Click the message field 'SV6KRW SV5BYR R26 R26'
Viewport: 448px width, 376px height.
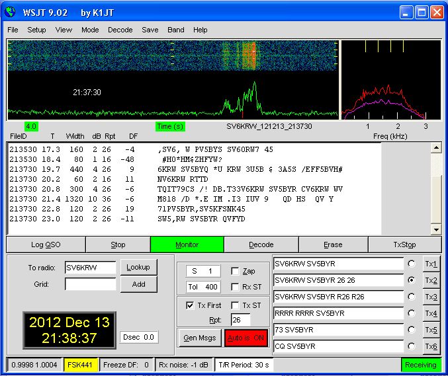[338, 297]
